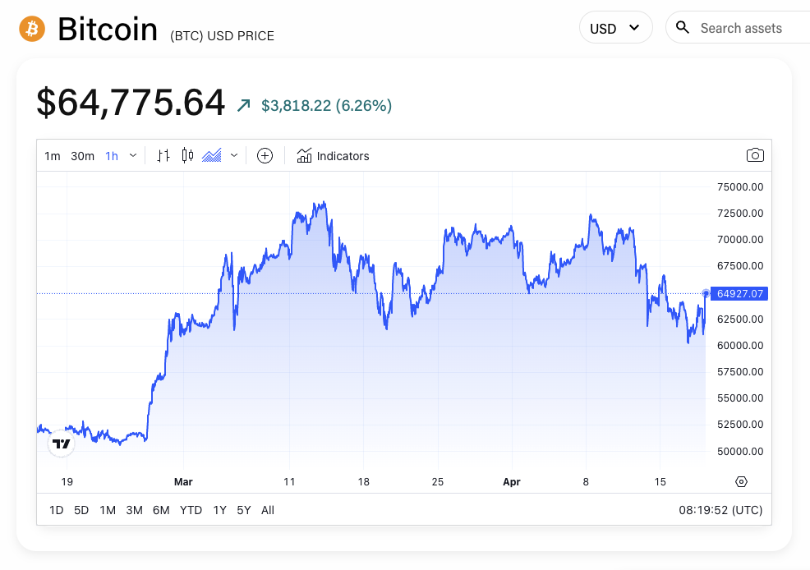
Task: Switch to the YTD timeframe
Action: coord(191,510)
